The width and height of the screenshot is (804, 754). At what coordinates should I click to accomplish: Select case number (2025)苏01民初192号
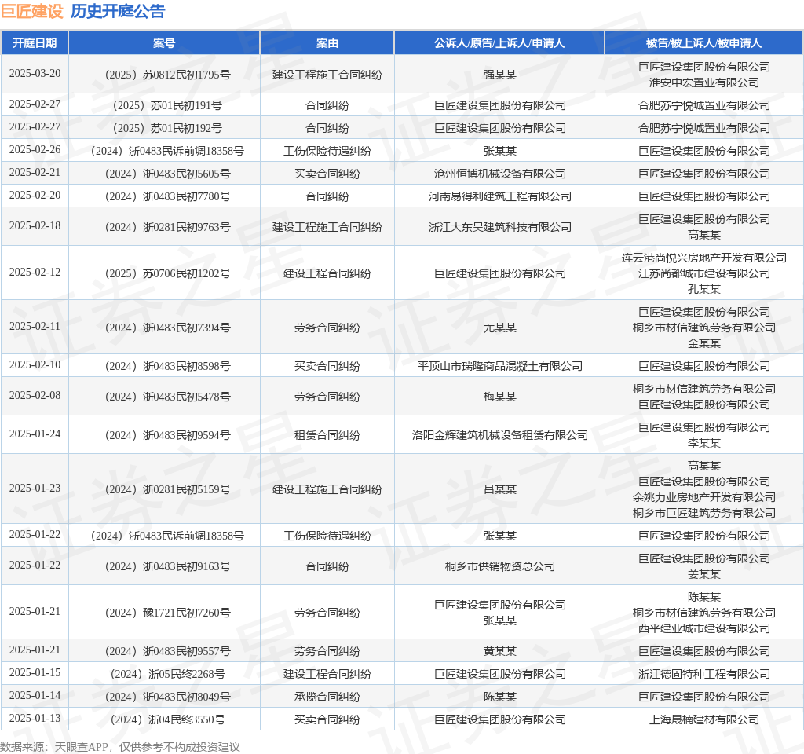click(x=168, y=128)
